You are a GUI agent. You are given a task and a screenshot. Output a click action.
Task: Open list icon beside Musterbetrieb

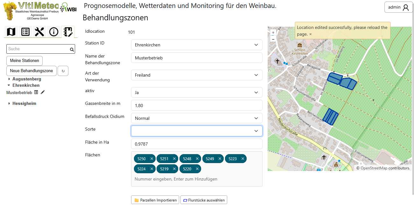coord(36,92)
